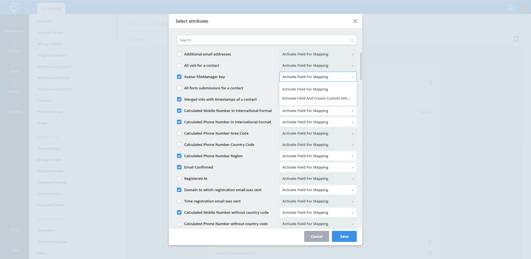Open the Order cart icon
This screenshot has width=531, height=259.
[14, 65]
